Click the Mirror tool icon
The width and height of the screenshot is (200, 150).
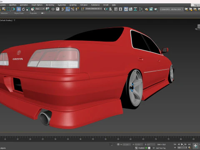click(106, 9)
